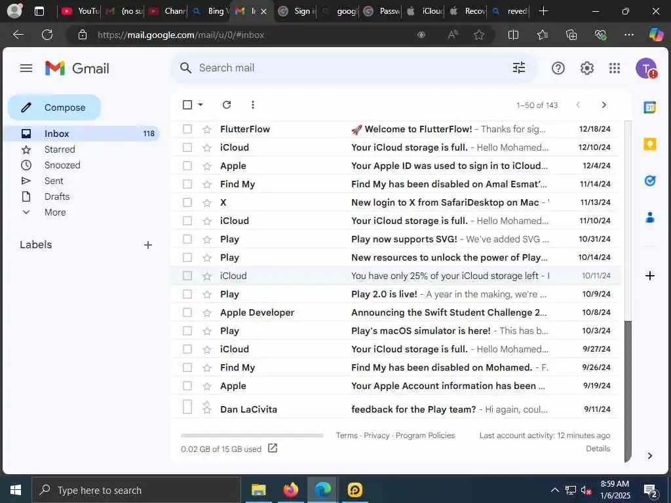The width and height of the screenshot is (671, 503).
Task: Open the Sent folder
Action: tap(54, 181)
